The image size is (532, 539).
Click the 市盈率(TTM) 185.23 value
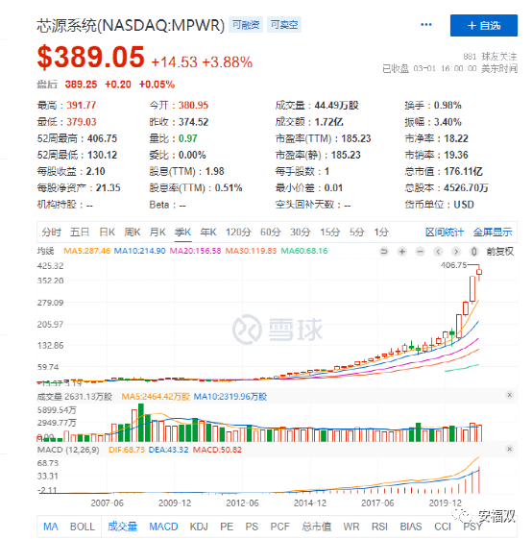(356, 138)
